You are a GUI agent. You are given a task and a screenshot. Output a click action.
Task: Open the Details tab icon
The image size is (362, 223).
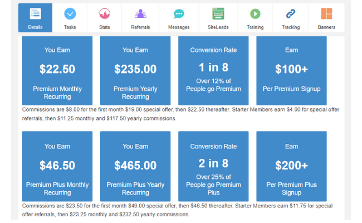tap(35, 13)
